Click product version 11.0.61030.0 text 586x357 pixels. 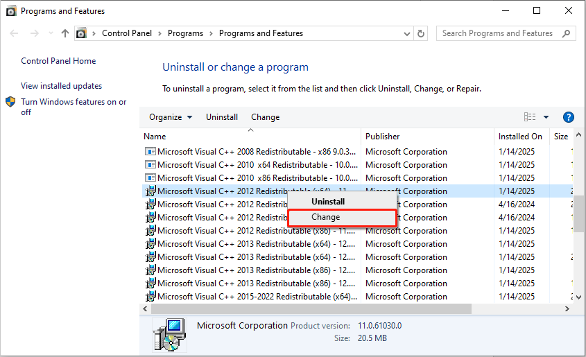pyautogui.click(x=380, y=326)
